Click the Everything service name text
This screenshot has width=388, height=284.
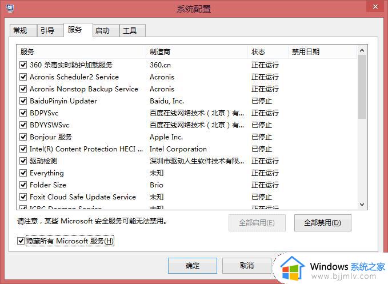tap(47, 173)
